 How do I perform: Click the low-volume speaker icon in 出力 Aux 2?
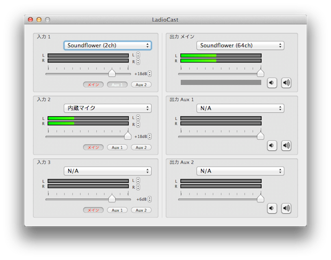(x=272, y=208)
